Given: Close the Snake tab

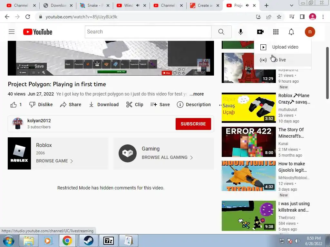Looking at the screenshot, I should pos(108,5).
